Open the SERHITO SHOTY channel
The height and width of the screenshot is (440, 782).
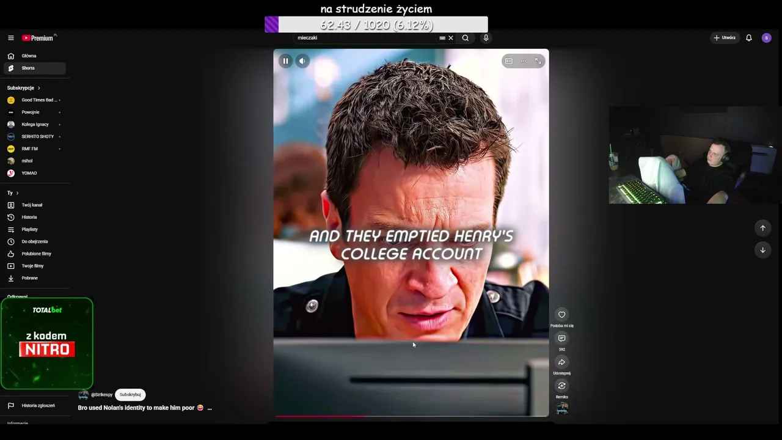34,136
